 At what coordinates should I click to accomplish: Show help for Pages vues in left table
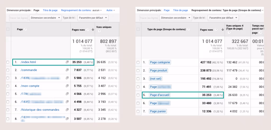click(x=88, y=30)
